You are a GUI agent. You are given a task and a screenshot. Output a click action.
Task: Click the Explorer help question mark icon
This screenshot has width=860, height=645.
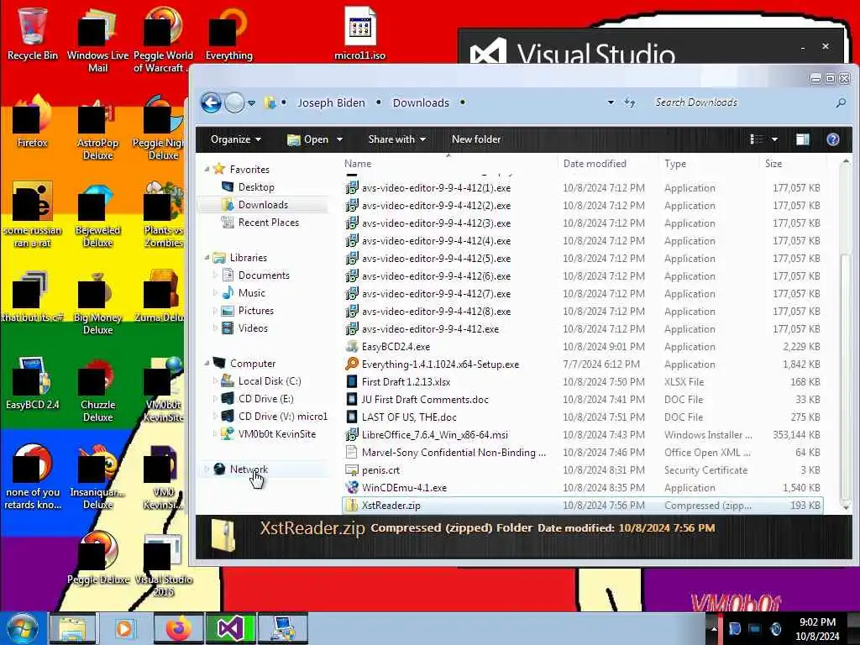click(832, 139)
